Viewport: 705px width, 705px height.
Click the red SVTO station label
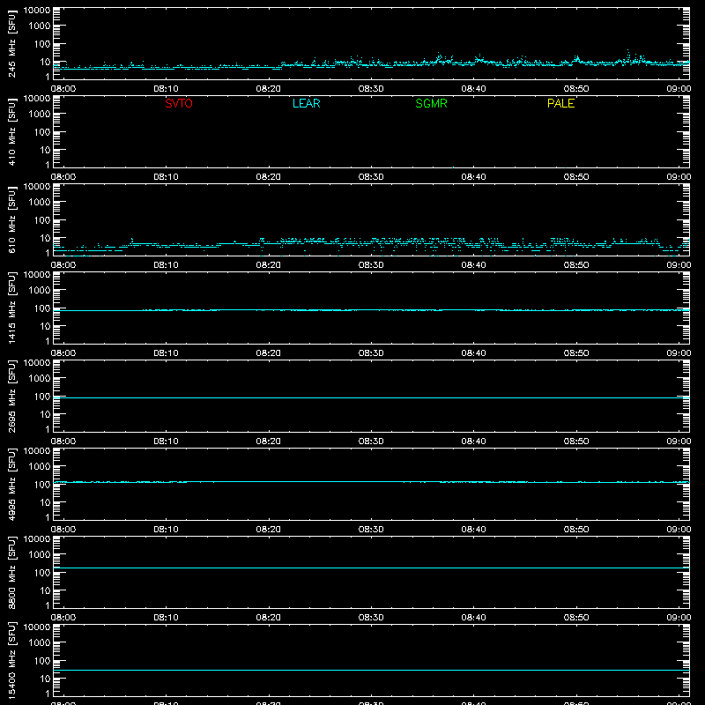[x=179, y=103]
